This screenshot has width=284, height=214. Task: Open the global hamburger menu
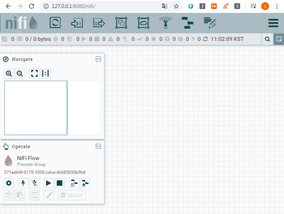[x=273, y=23]
